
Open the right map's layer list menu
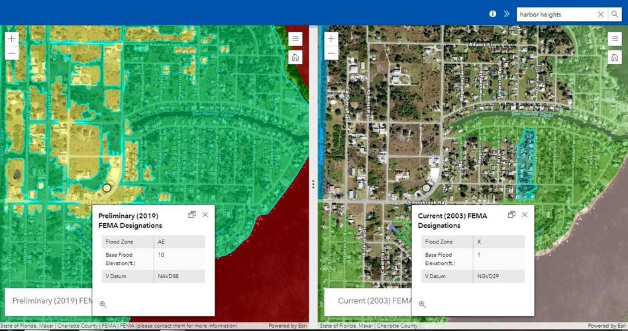pyautogui.click(x=615, y=39)
